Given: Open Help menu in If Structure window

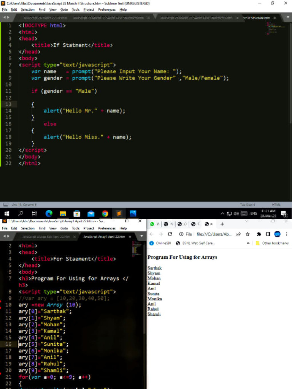Looking at the screenshot, I should [123, 9].
